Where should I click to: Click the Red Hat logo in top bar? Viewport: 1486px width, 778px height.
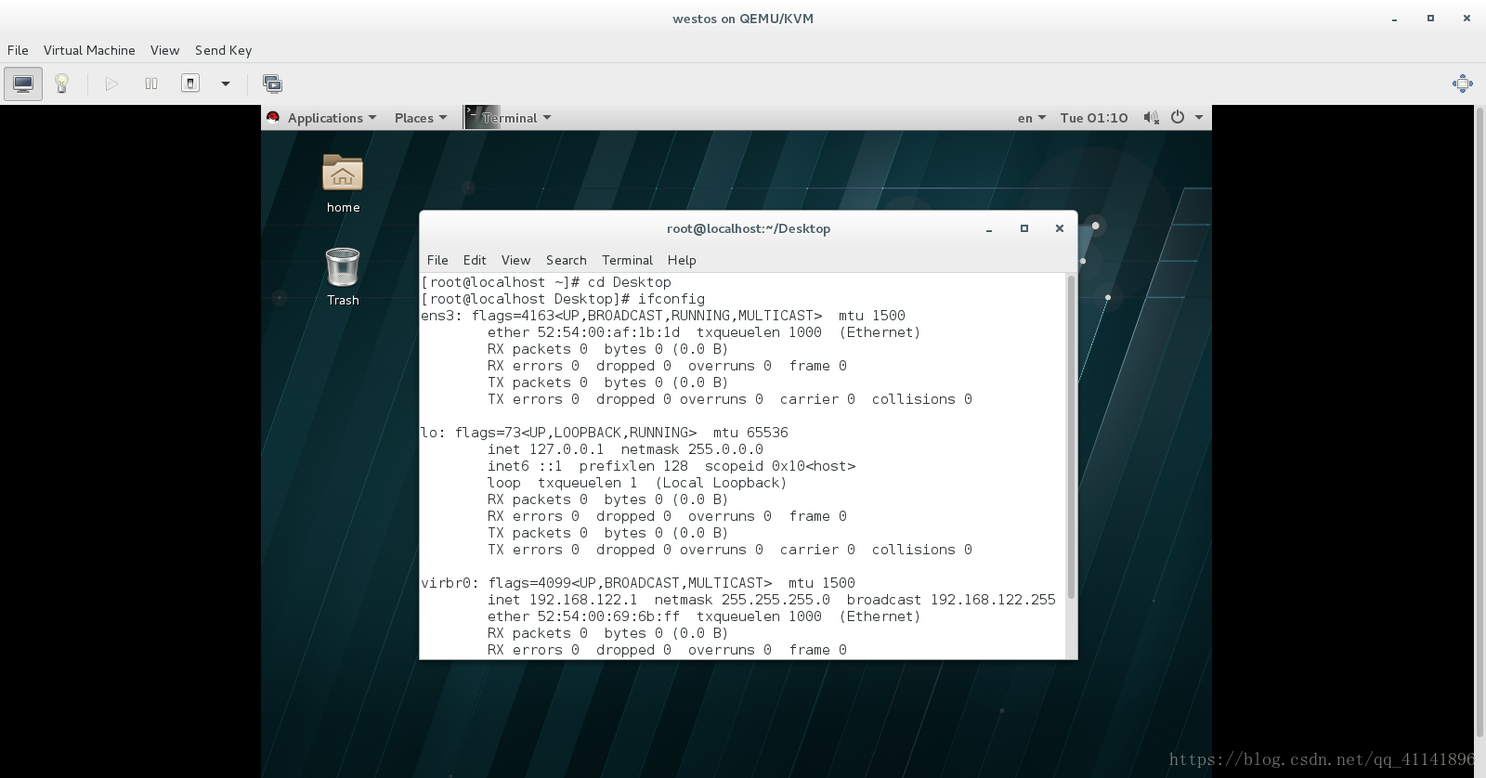(x=273, y=117)
